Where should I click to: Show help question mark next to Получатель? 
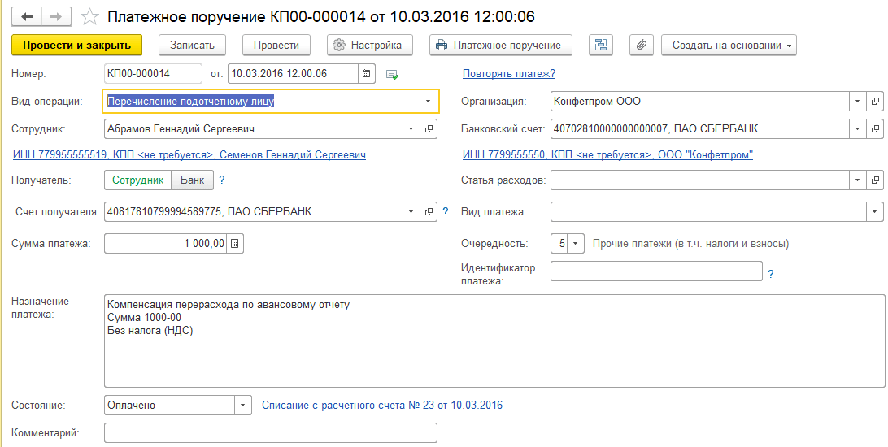[222, 180]
